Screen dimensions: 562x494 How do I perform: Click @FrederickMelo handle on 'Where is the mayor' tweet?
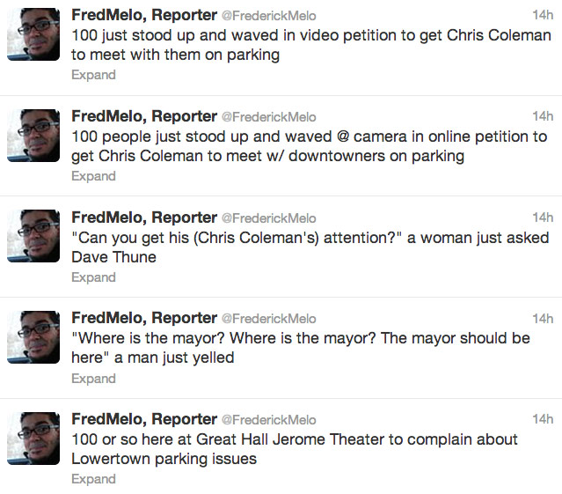pos(268,319)
